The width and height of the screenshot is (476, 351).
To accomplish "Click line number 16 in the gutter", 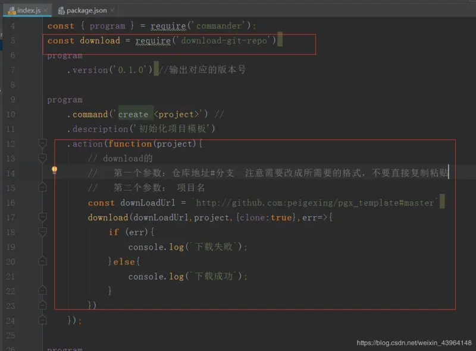I will point(11,203).
